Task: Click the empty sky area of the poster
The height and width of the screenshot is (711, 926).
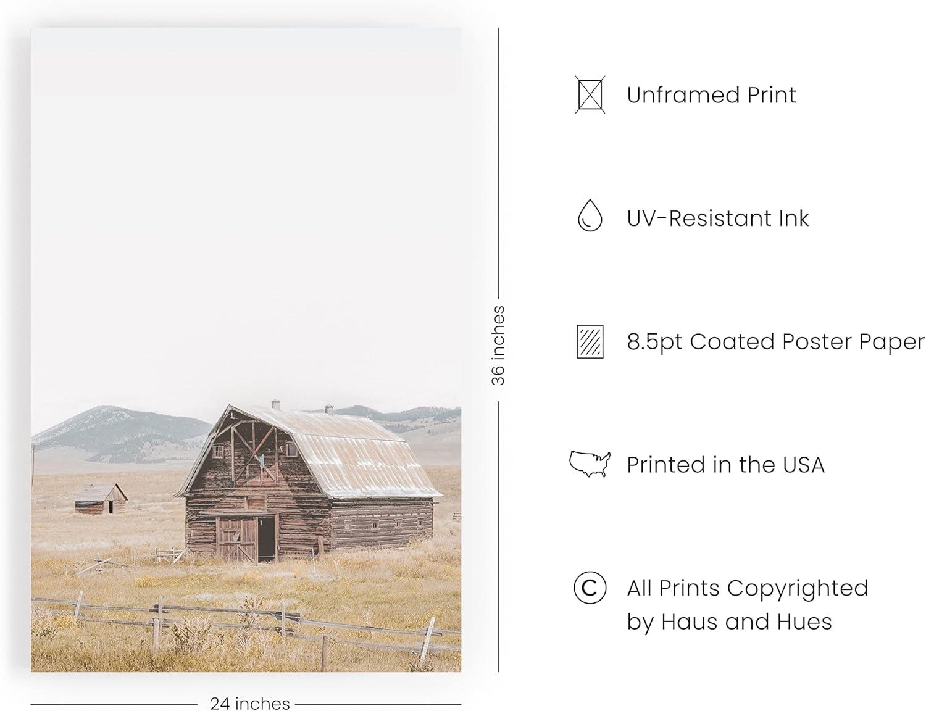Action: [x=247, y=216]
